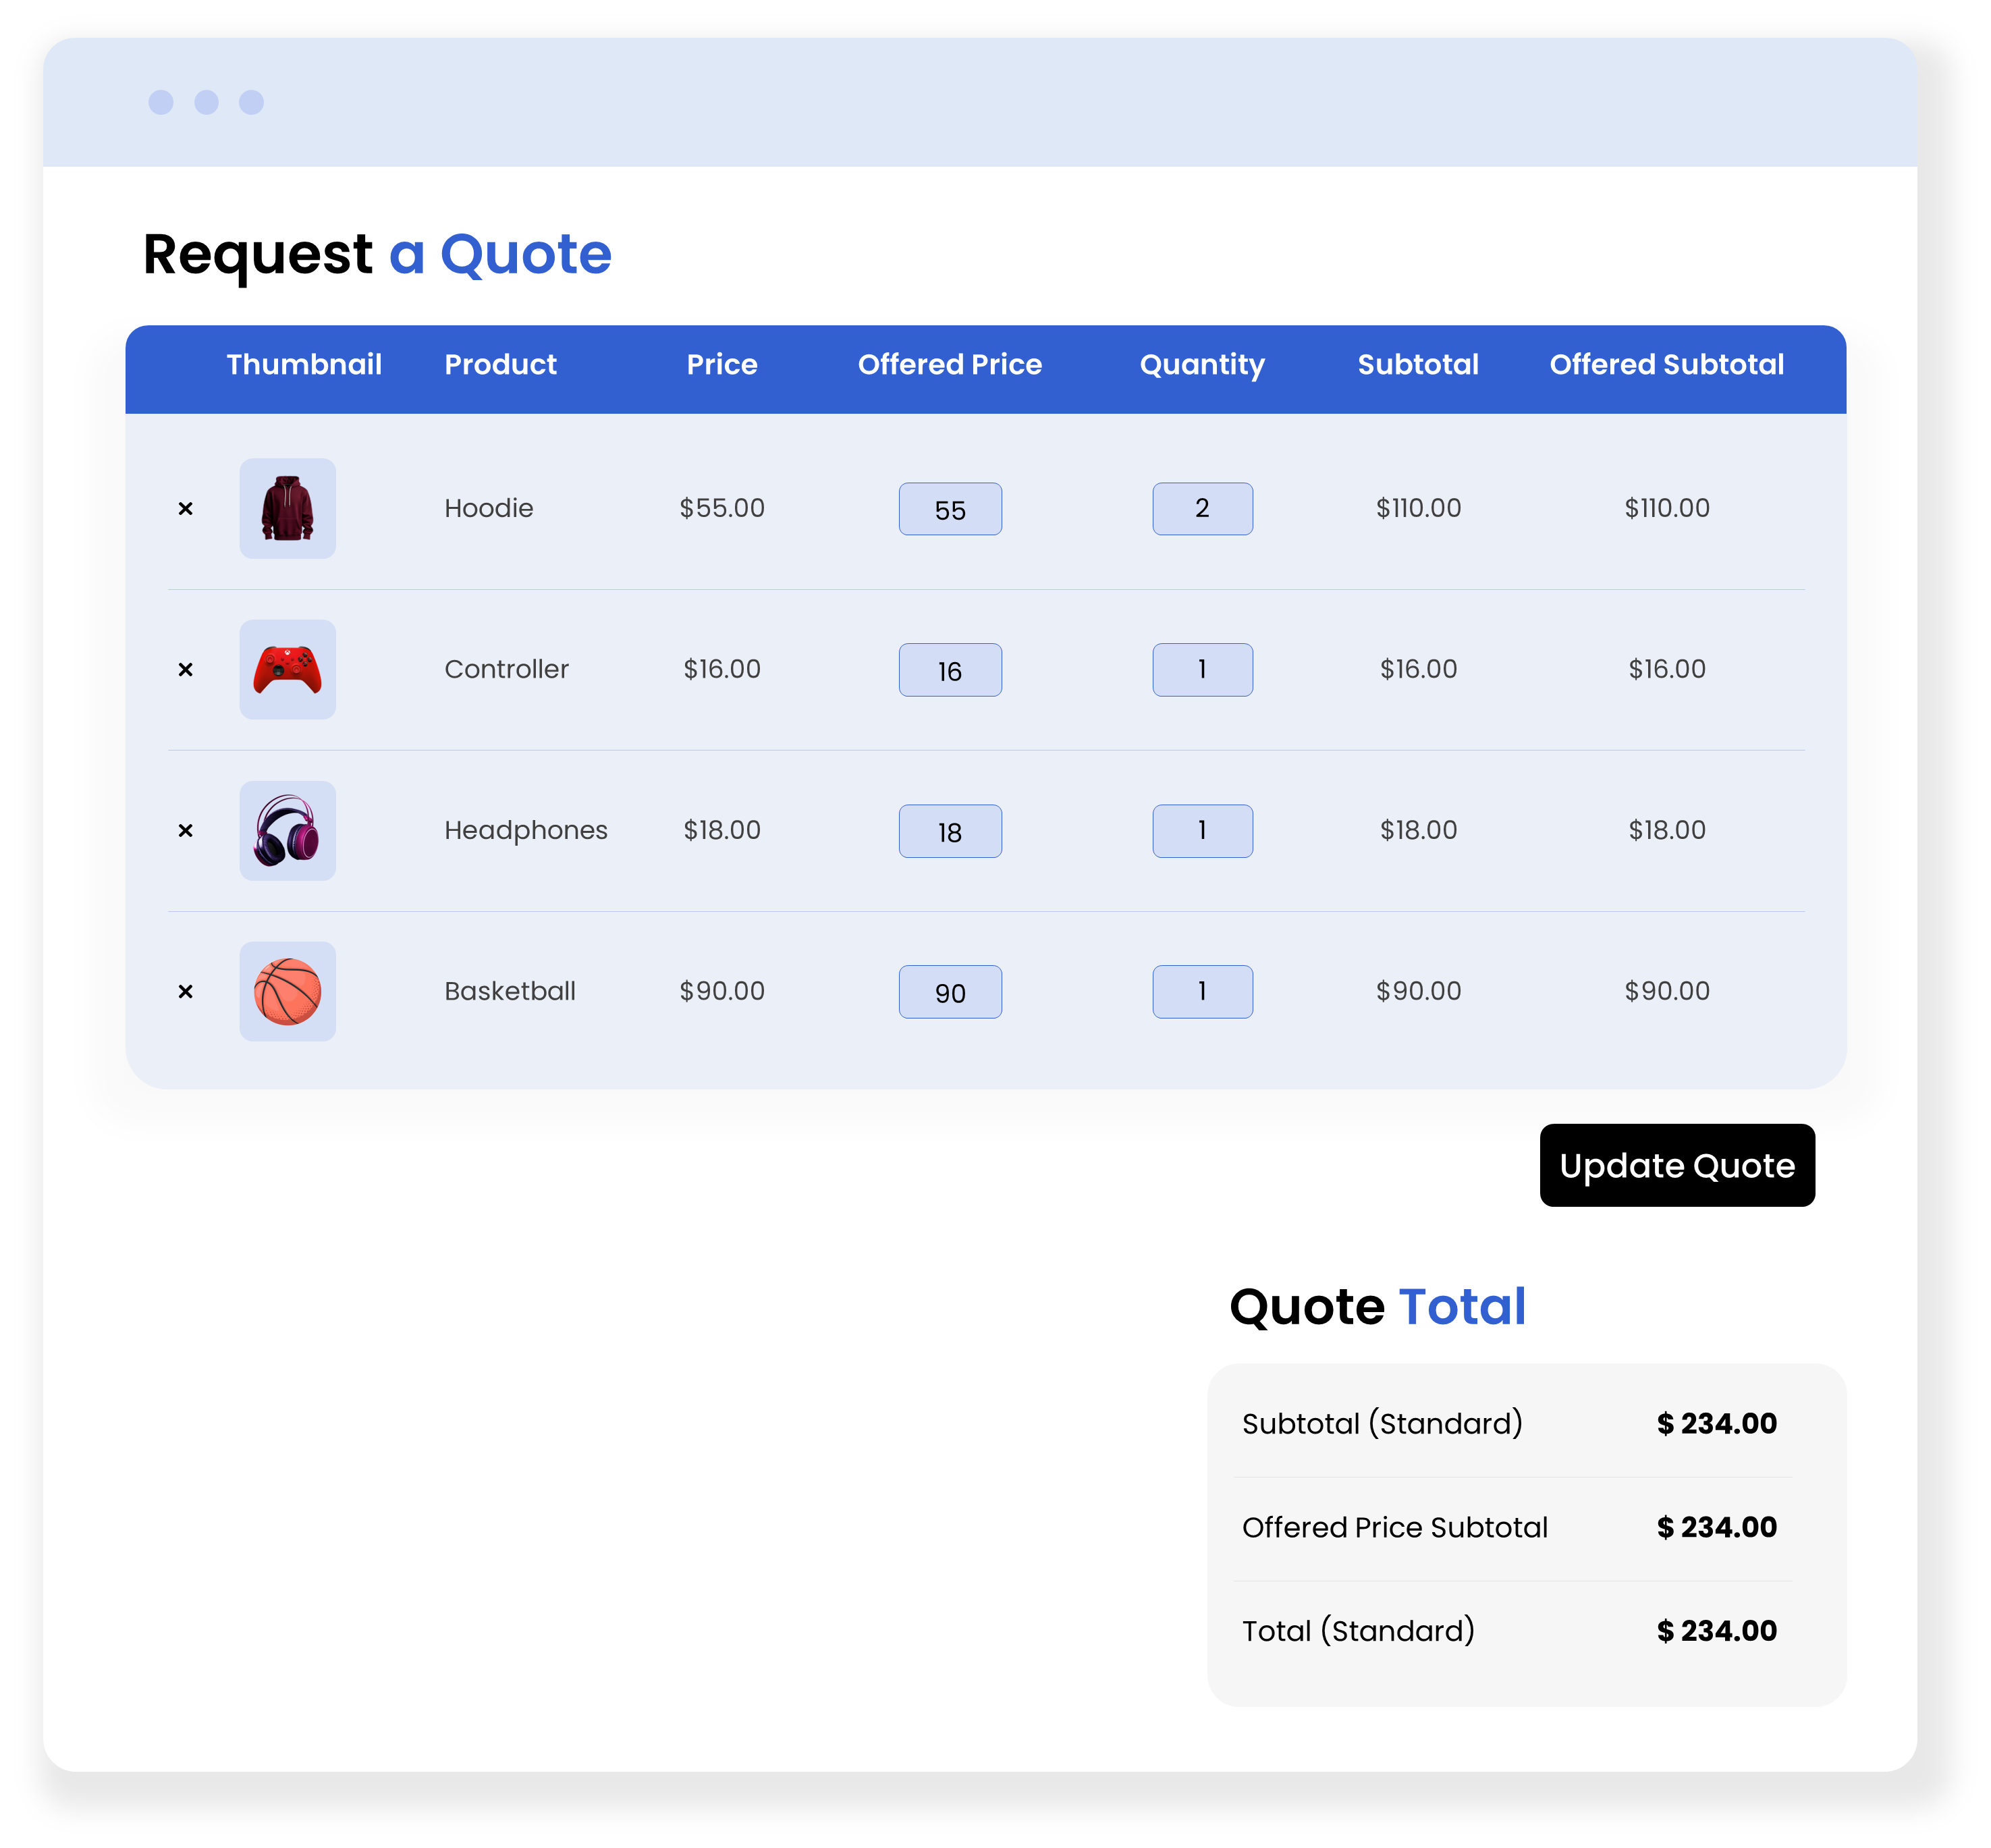The height and width of the screenshot is (1848, 1991).
Task: Open the red Controller thumbnail image
Action: click(287, 669)
